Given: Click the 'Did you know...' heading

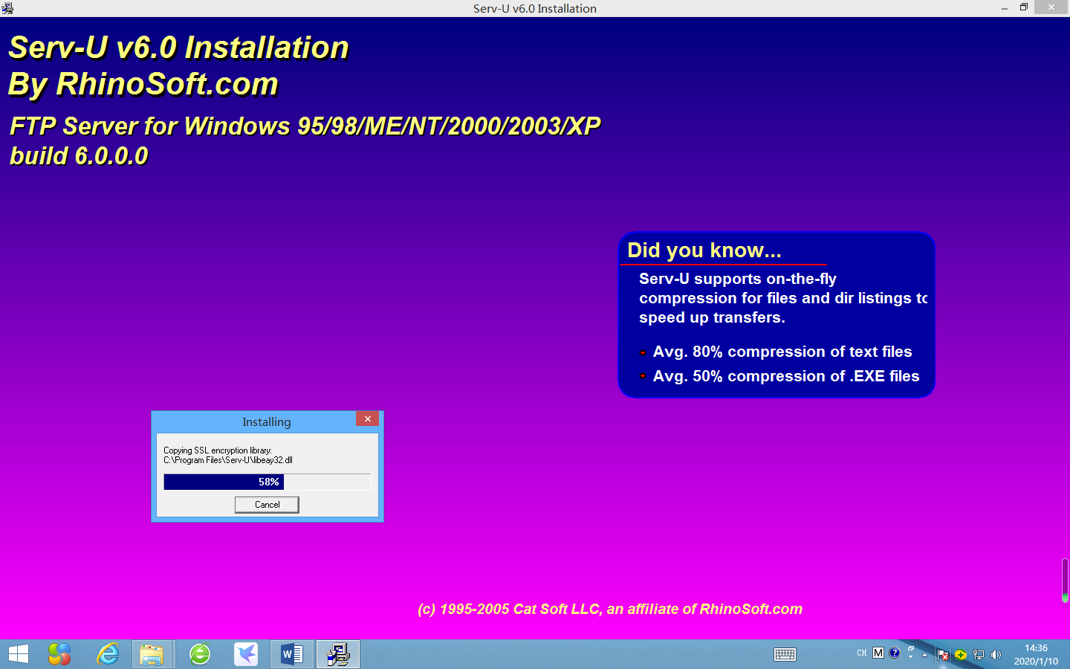Looking at the screenshot, I should (x=704, y=251).
